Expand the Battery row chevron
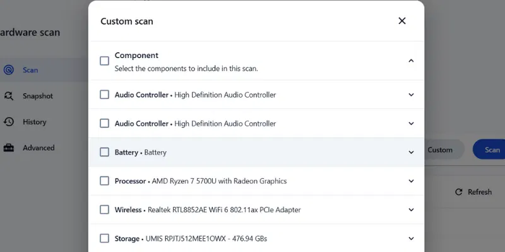Viewport: 505px width, 252px height. [411, 152]
